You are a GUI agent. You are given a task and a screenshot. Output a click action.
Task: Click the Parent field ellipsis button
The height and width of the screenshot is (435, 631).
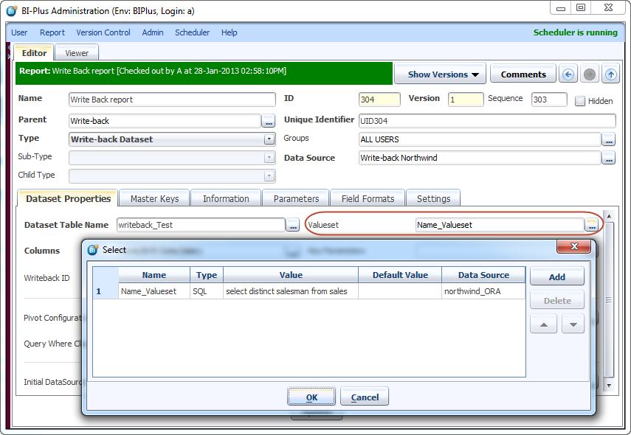[x=269, y=121]
